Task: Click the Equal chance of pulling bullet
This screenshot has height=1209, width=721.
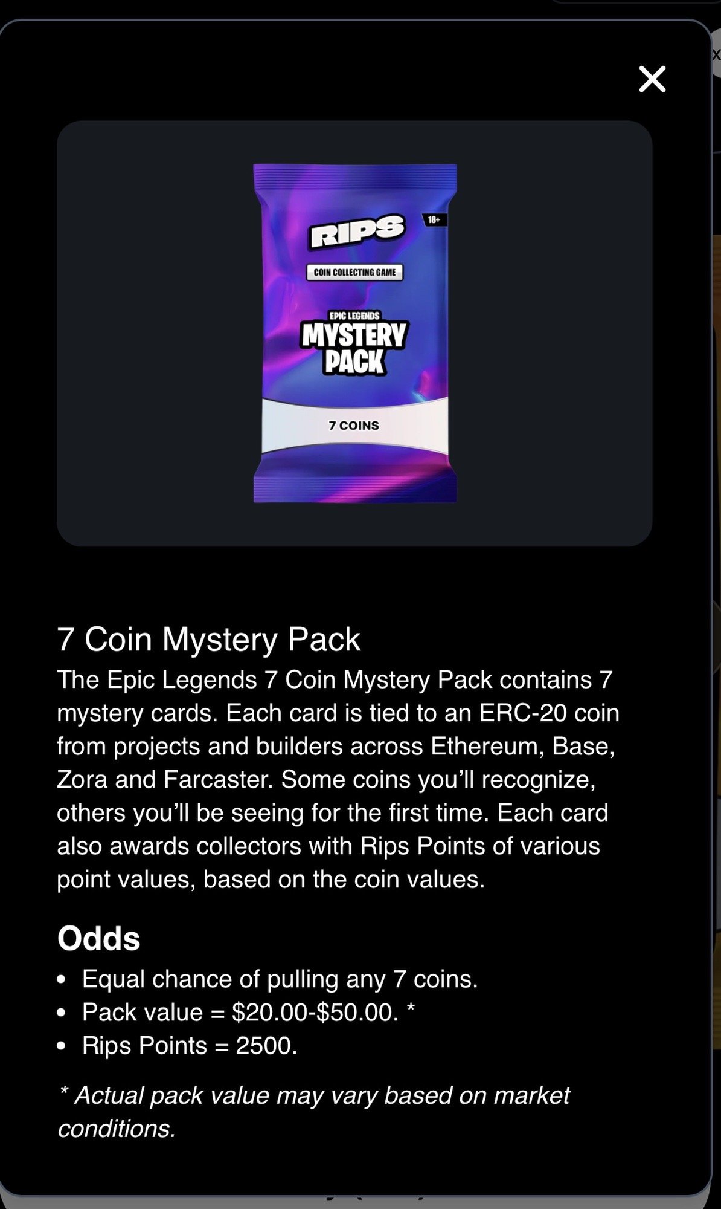Action: click(x=280, y=979)
